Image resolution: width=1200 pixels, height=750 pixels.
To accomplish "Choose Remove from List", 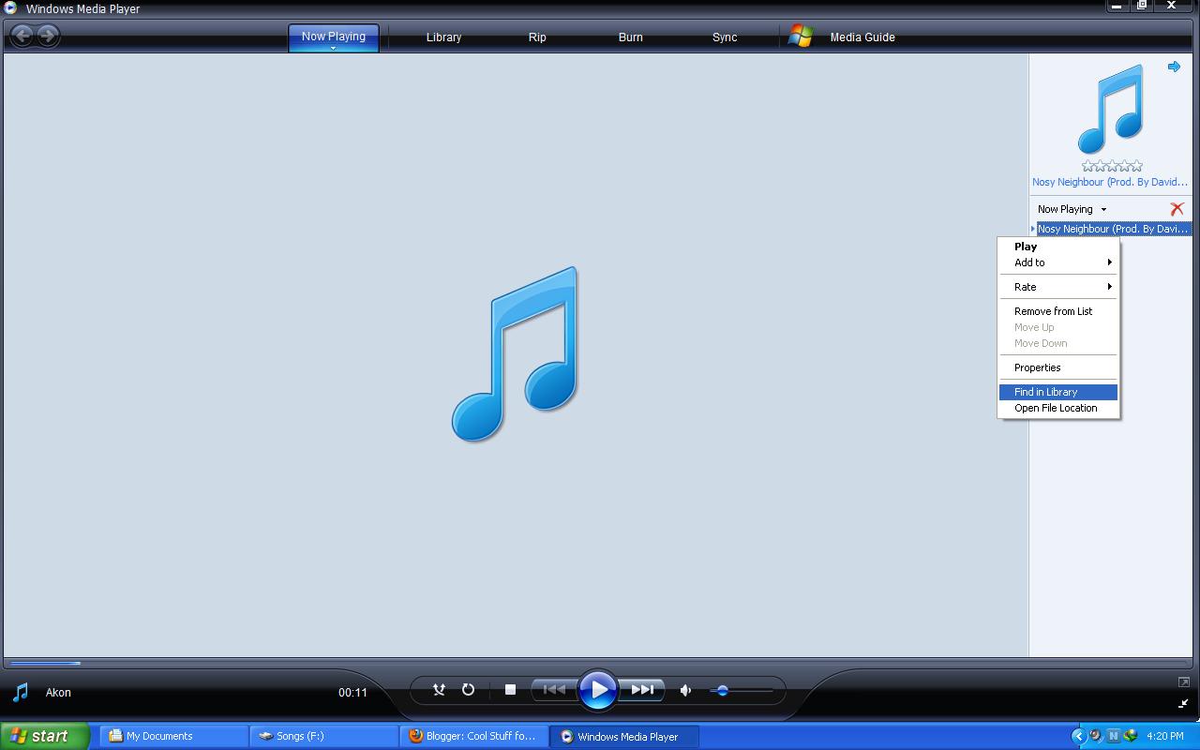I will (1058, 311).
